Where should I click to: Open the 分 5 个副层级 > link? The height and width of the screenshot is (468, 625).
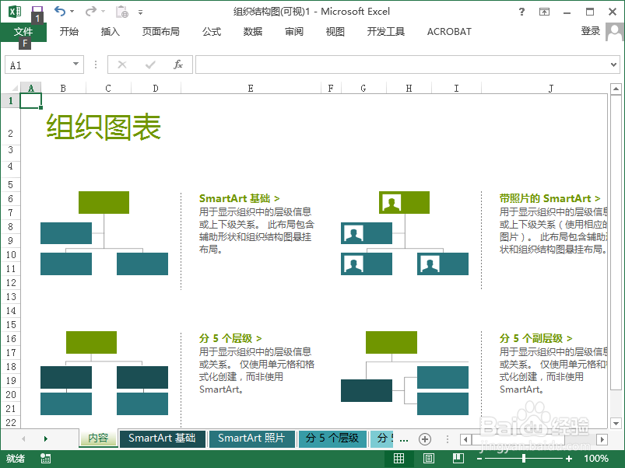coord(535,338)
